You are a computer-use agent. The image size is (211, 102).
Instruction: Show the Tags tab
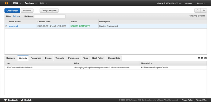[x=85, y=58]
